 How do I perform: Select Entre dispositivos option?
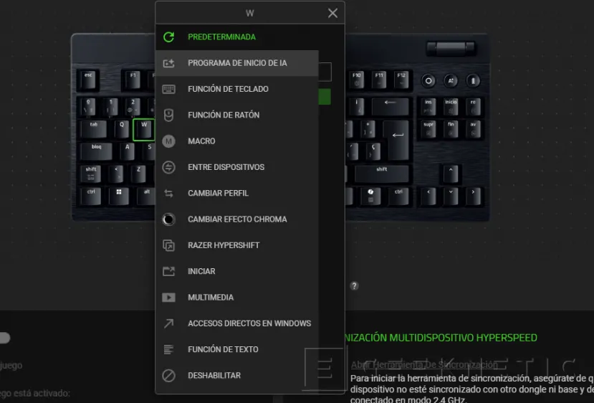(x=236, y=167)
